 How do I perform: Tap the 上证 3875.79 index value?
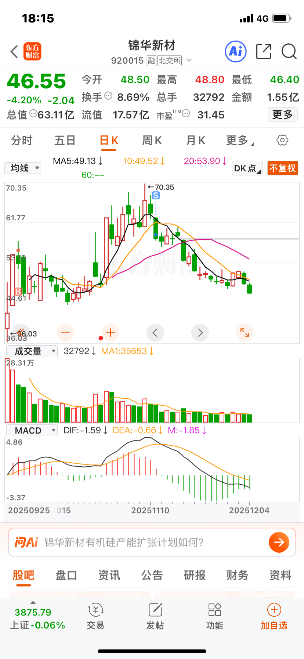[33, 612]
